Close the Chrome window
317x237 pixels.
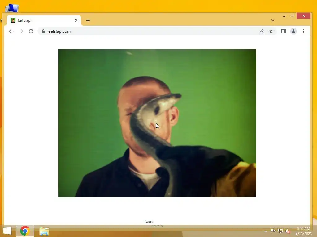tap(303, 16)
